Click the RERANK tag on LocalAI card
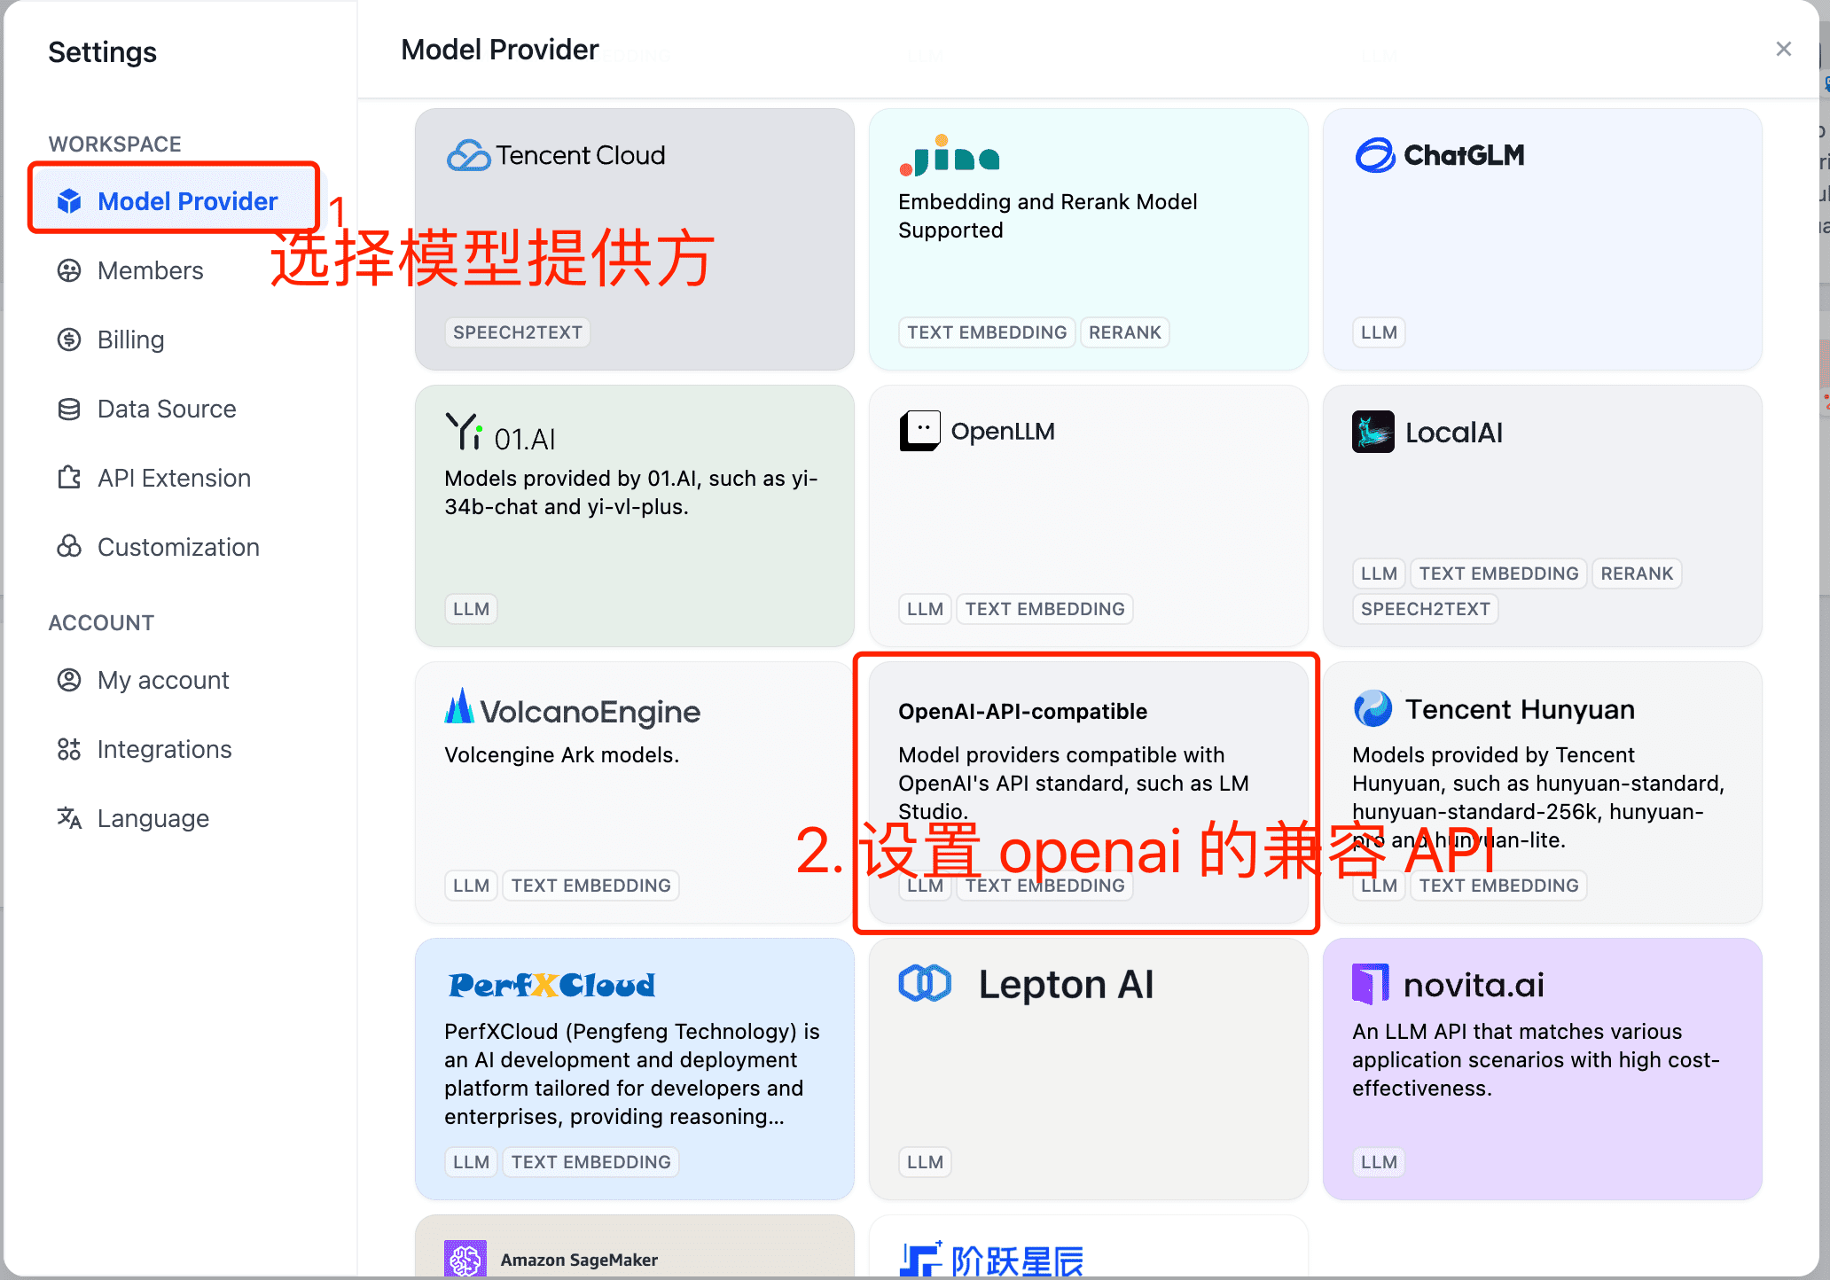 point(1637,574)
